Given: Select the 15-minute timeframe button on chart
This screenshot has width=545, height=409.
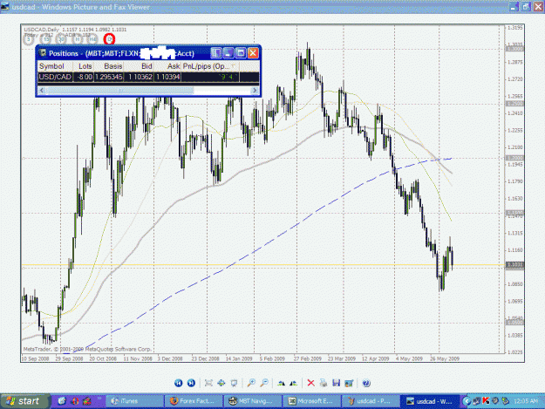Looking at the screenshot, I should (x=45, y=39).
